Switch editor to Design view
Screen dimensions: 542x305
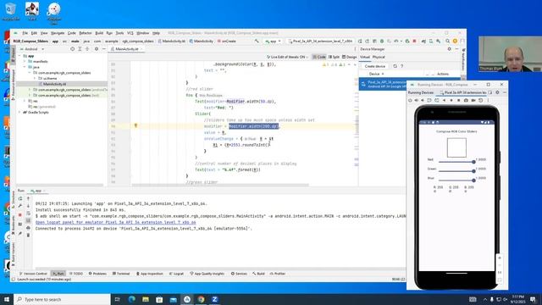coord(349,57)
